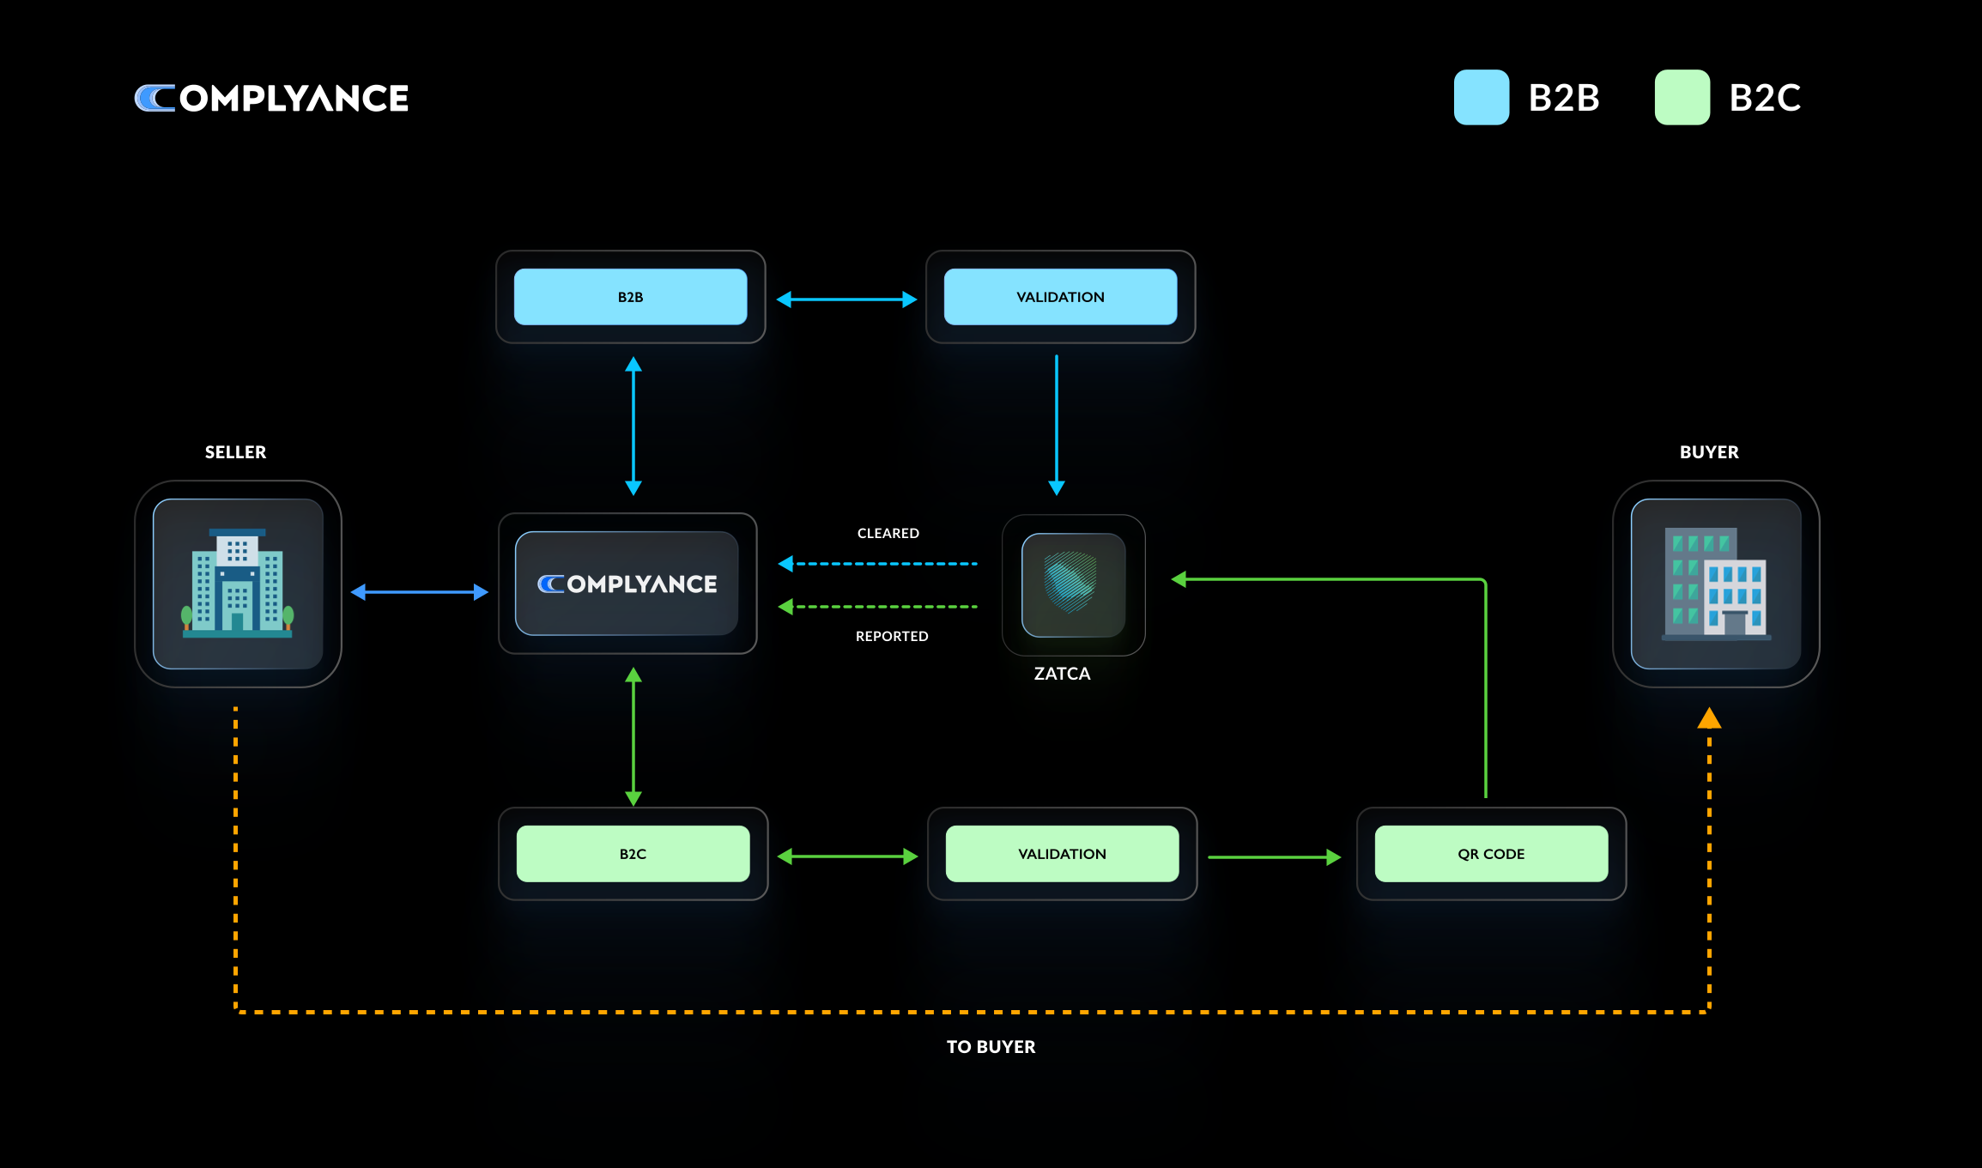This screenshot has width=1982, height=1168.
Task: Click the ZATCA label
Action: pyautogui.click(x=1062, y=674)
